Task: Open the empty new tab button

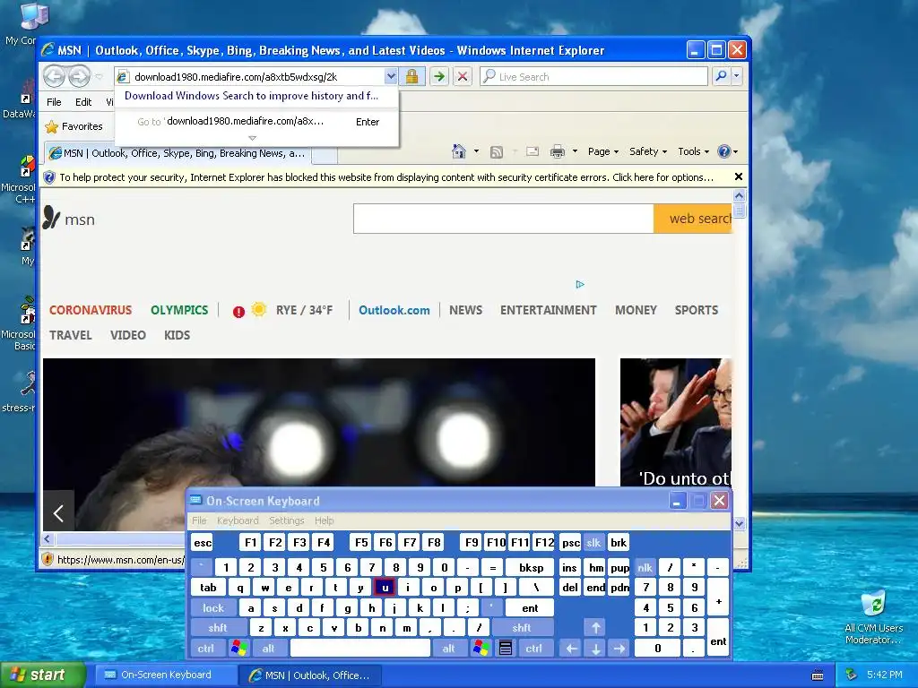Action: point(325,154)
